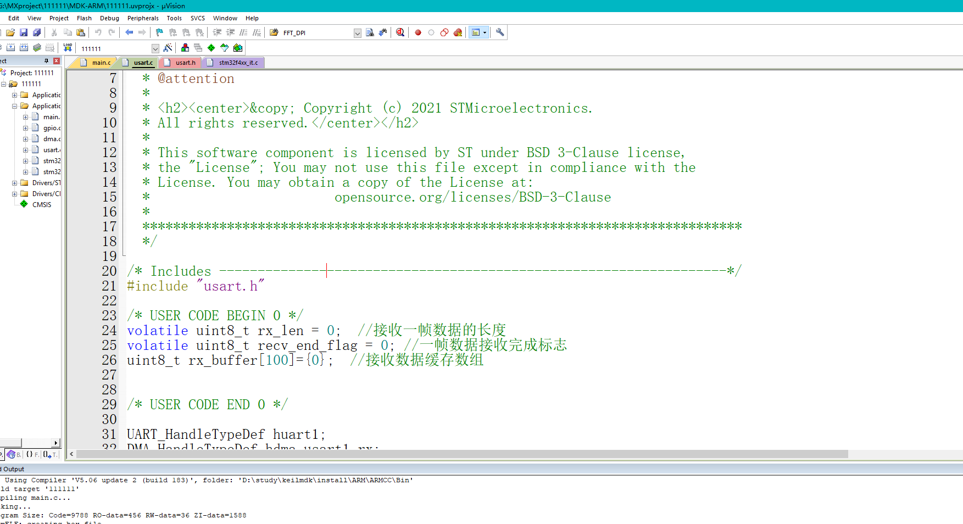
Task: Open the Configure dialog with the wrench icon
Action: pyautogui.click(x=499, y=32)
